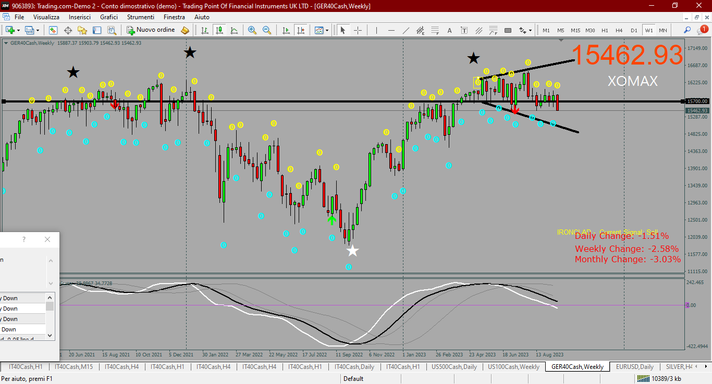Click the chart shift triangle marker

561,40
